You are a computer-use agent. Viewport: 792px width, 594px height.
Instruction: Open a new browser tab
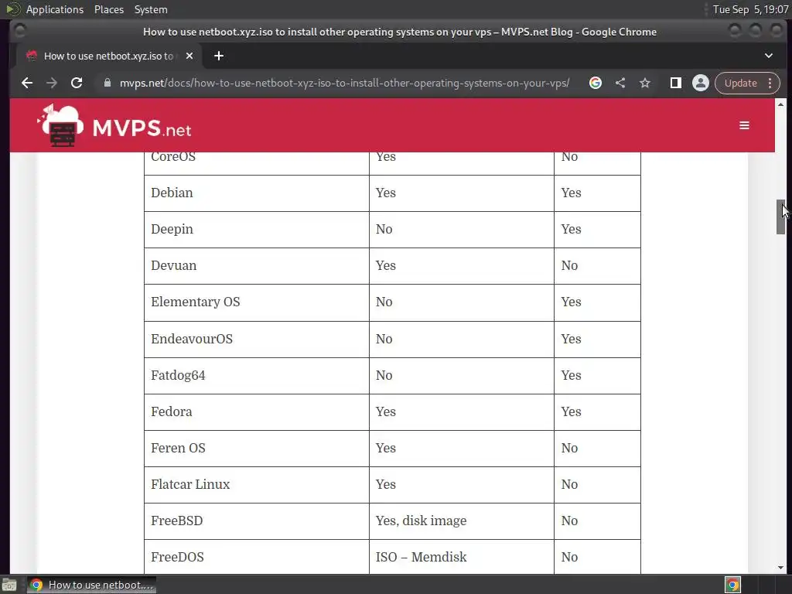click(219, 56)
